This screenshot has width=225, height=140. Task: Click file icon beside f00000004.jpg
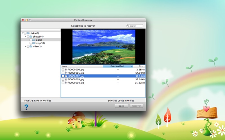[x=66, y=83]
